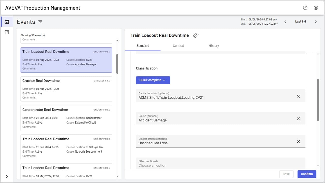Open the Events filter icon
This screenshot has width=325, height=183.
[40, 22]
